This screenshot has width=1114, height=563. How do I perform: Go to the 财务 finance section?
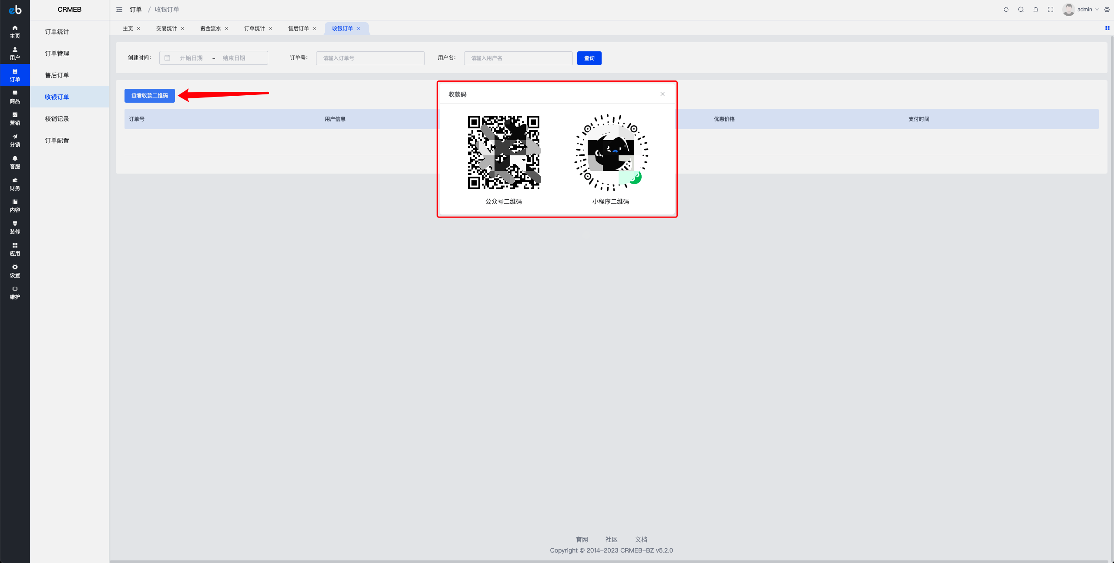(x=15, y=184)
